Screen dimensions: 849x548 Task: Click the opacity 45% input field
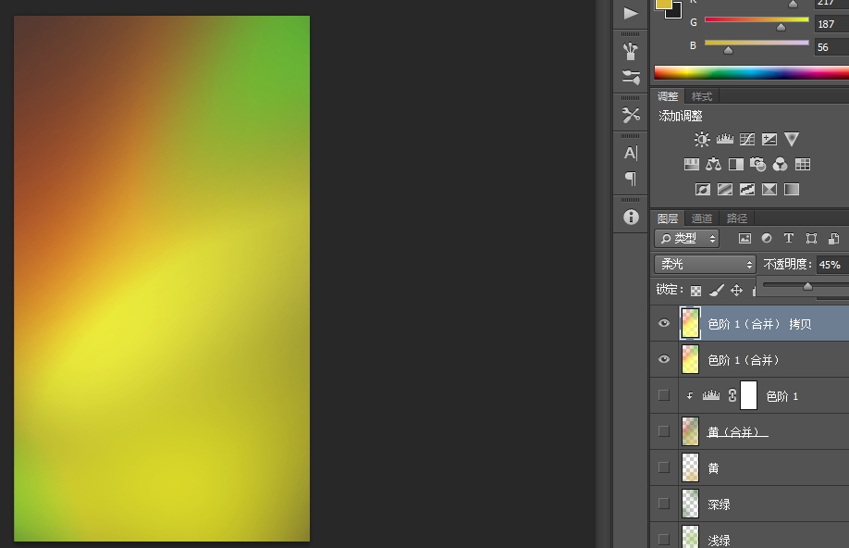(830, 265)
